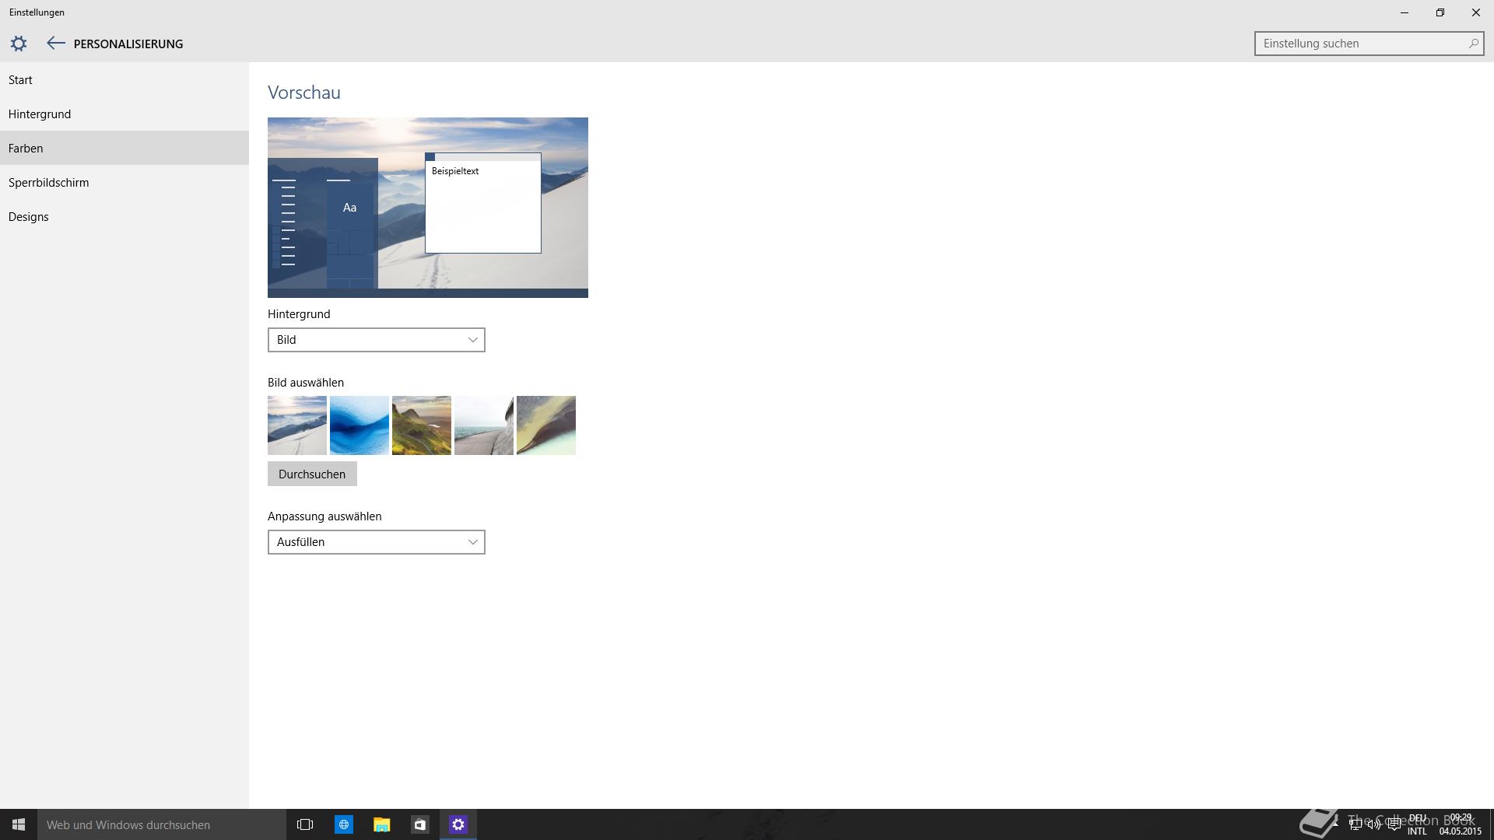Show hidden tray icons with the up arrow
The width and height of the screenshot is (1494, 840).
[x=1336, y=823]
